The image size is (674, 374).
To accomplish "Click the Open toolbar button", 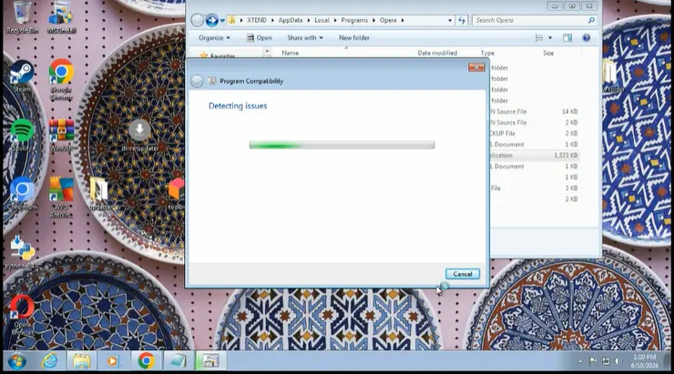I will (259, 38).
